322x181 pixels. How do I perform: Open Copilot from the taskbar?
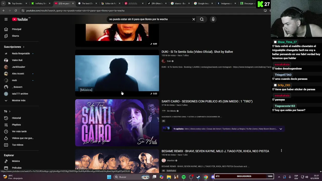point(162,177)
